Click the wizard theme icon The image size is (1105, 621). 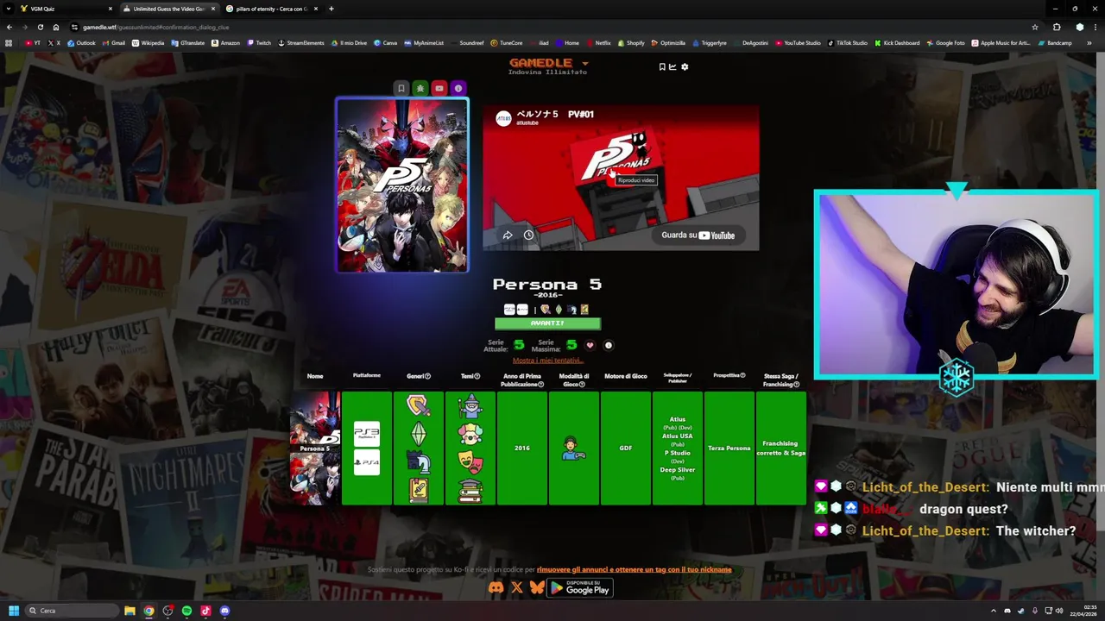tap(470, 405)
